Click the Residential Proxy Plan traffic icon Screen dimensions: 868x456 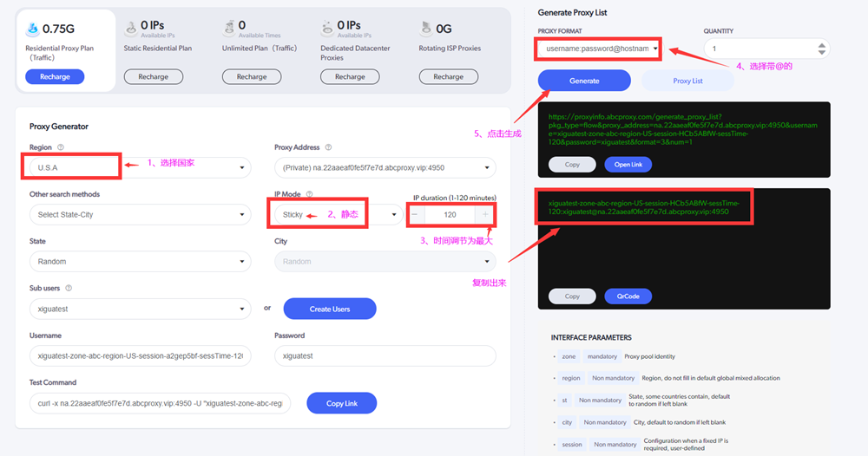coord(32,29)
